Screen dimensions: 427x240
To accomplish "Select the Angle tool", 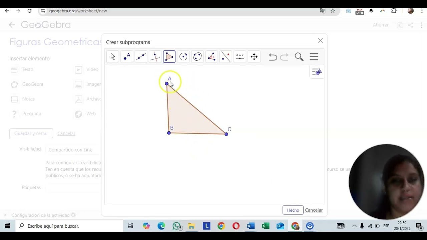I will click(x=211, y=57).
